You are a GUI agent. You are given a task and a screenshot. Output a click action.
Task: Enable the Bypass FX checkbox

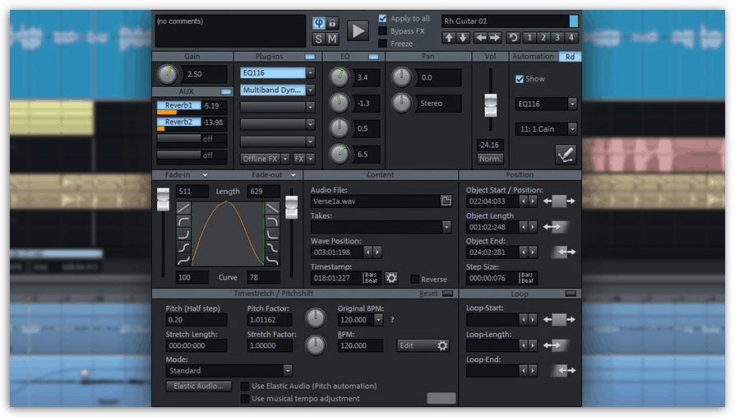pyautogui.click(x=383, y=31)
